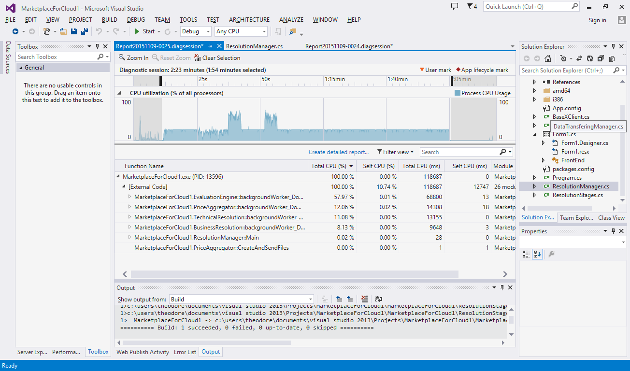Pin the Report20151109-0025 tab
This screenshot has width=630, height=371.
(210, 46)
